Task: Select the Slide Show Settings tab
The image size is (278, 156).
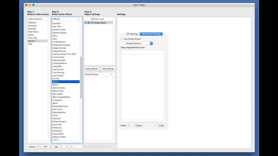Action: pyautogui.click(x=151, y=34)
